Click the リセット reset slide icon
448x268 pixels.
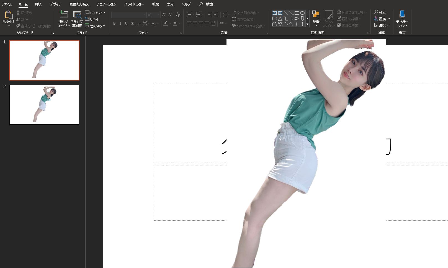point(92,19)
